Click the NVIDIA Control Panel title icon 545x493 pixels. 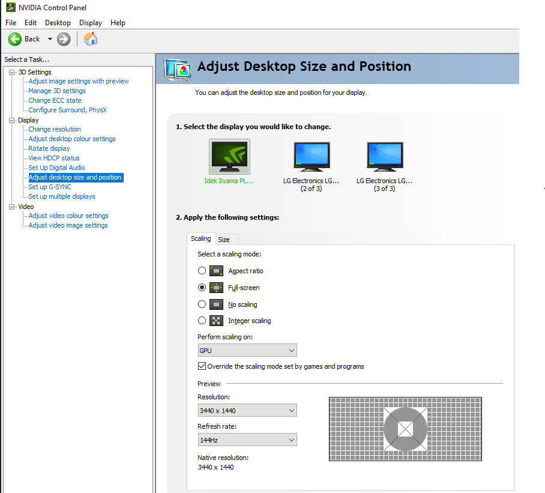pyautogui.click(x=11, y=7)
